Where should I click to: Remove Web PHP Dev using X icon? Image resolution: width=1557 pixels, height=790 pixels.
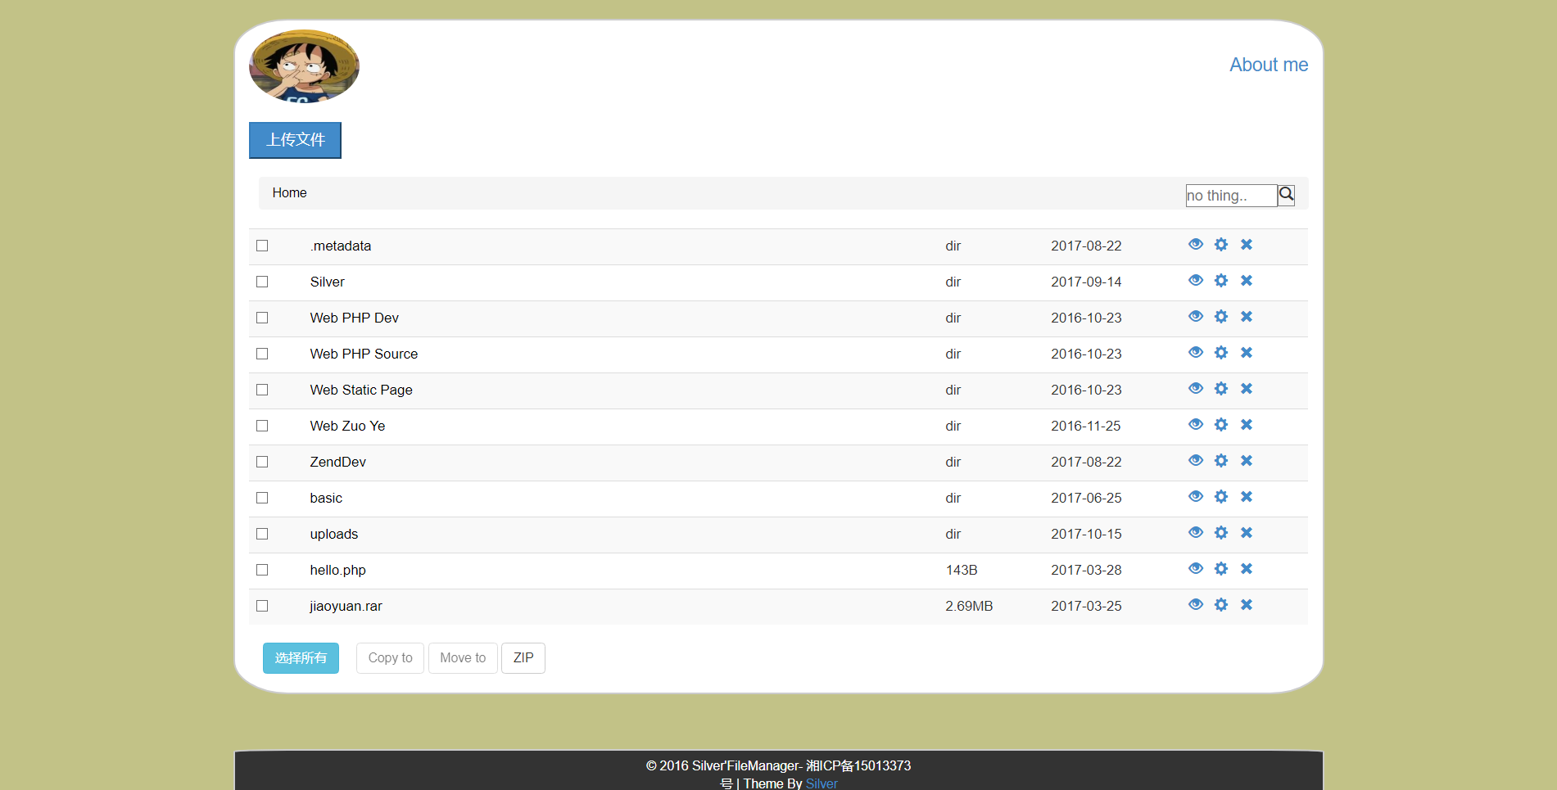click(1247, 317)
